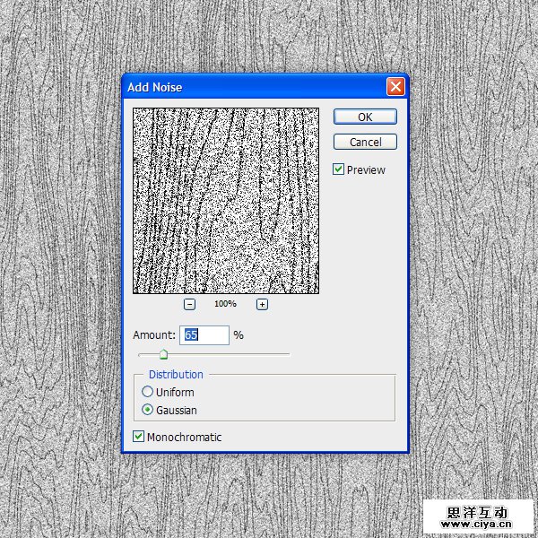Click the Amount slider handle

click(x=163, y=355)
